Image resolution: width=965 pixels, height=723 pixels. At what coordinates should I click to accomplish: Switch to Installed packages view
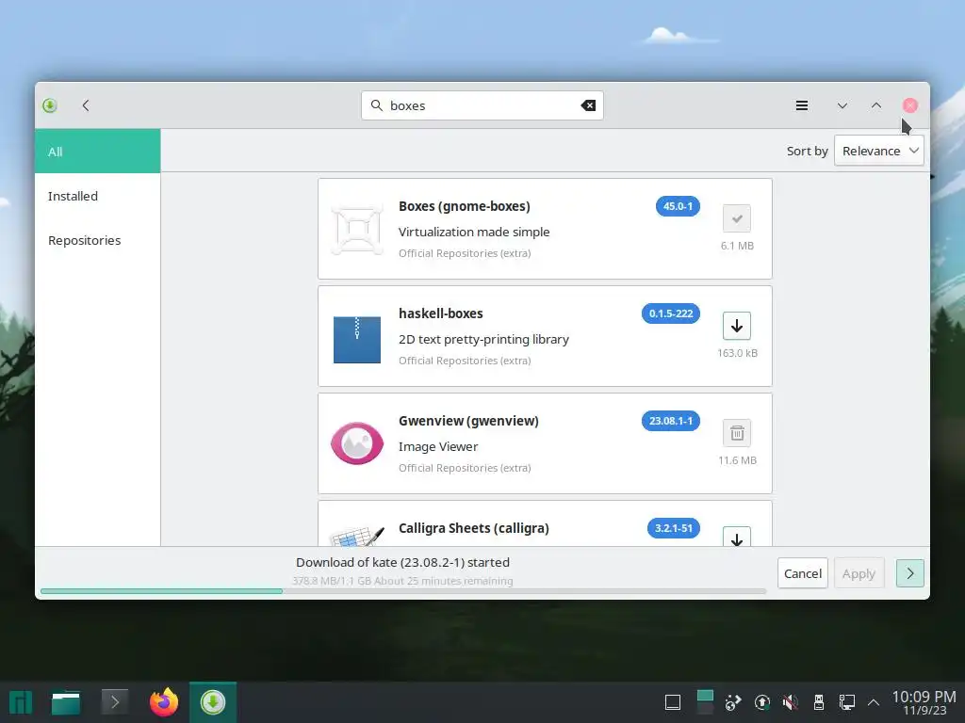coord(98,196)
